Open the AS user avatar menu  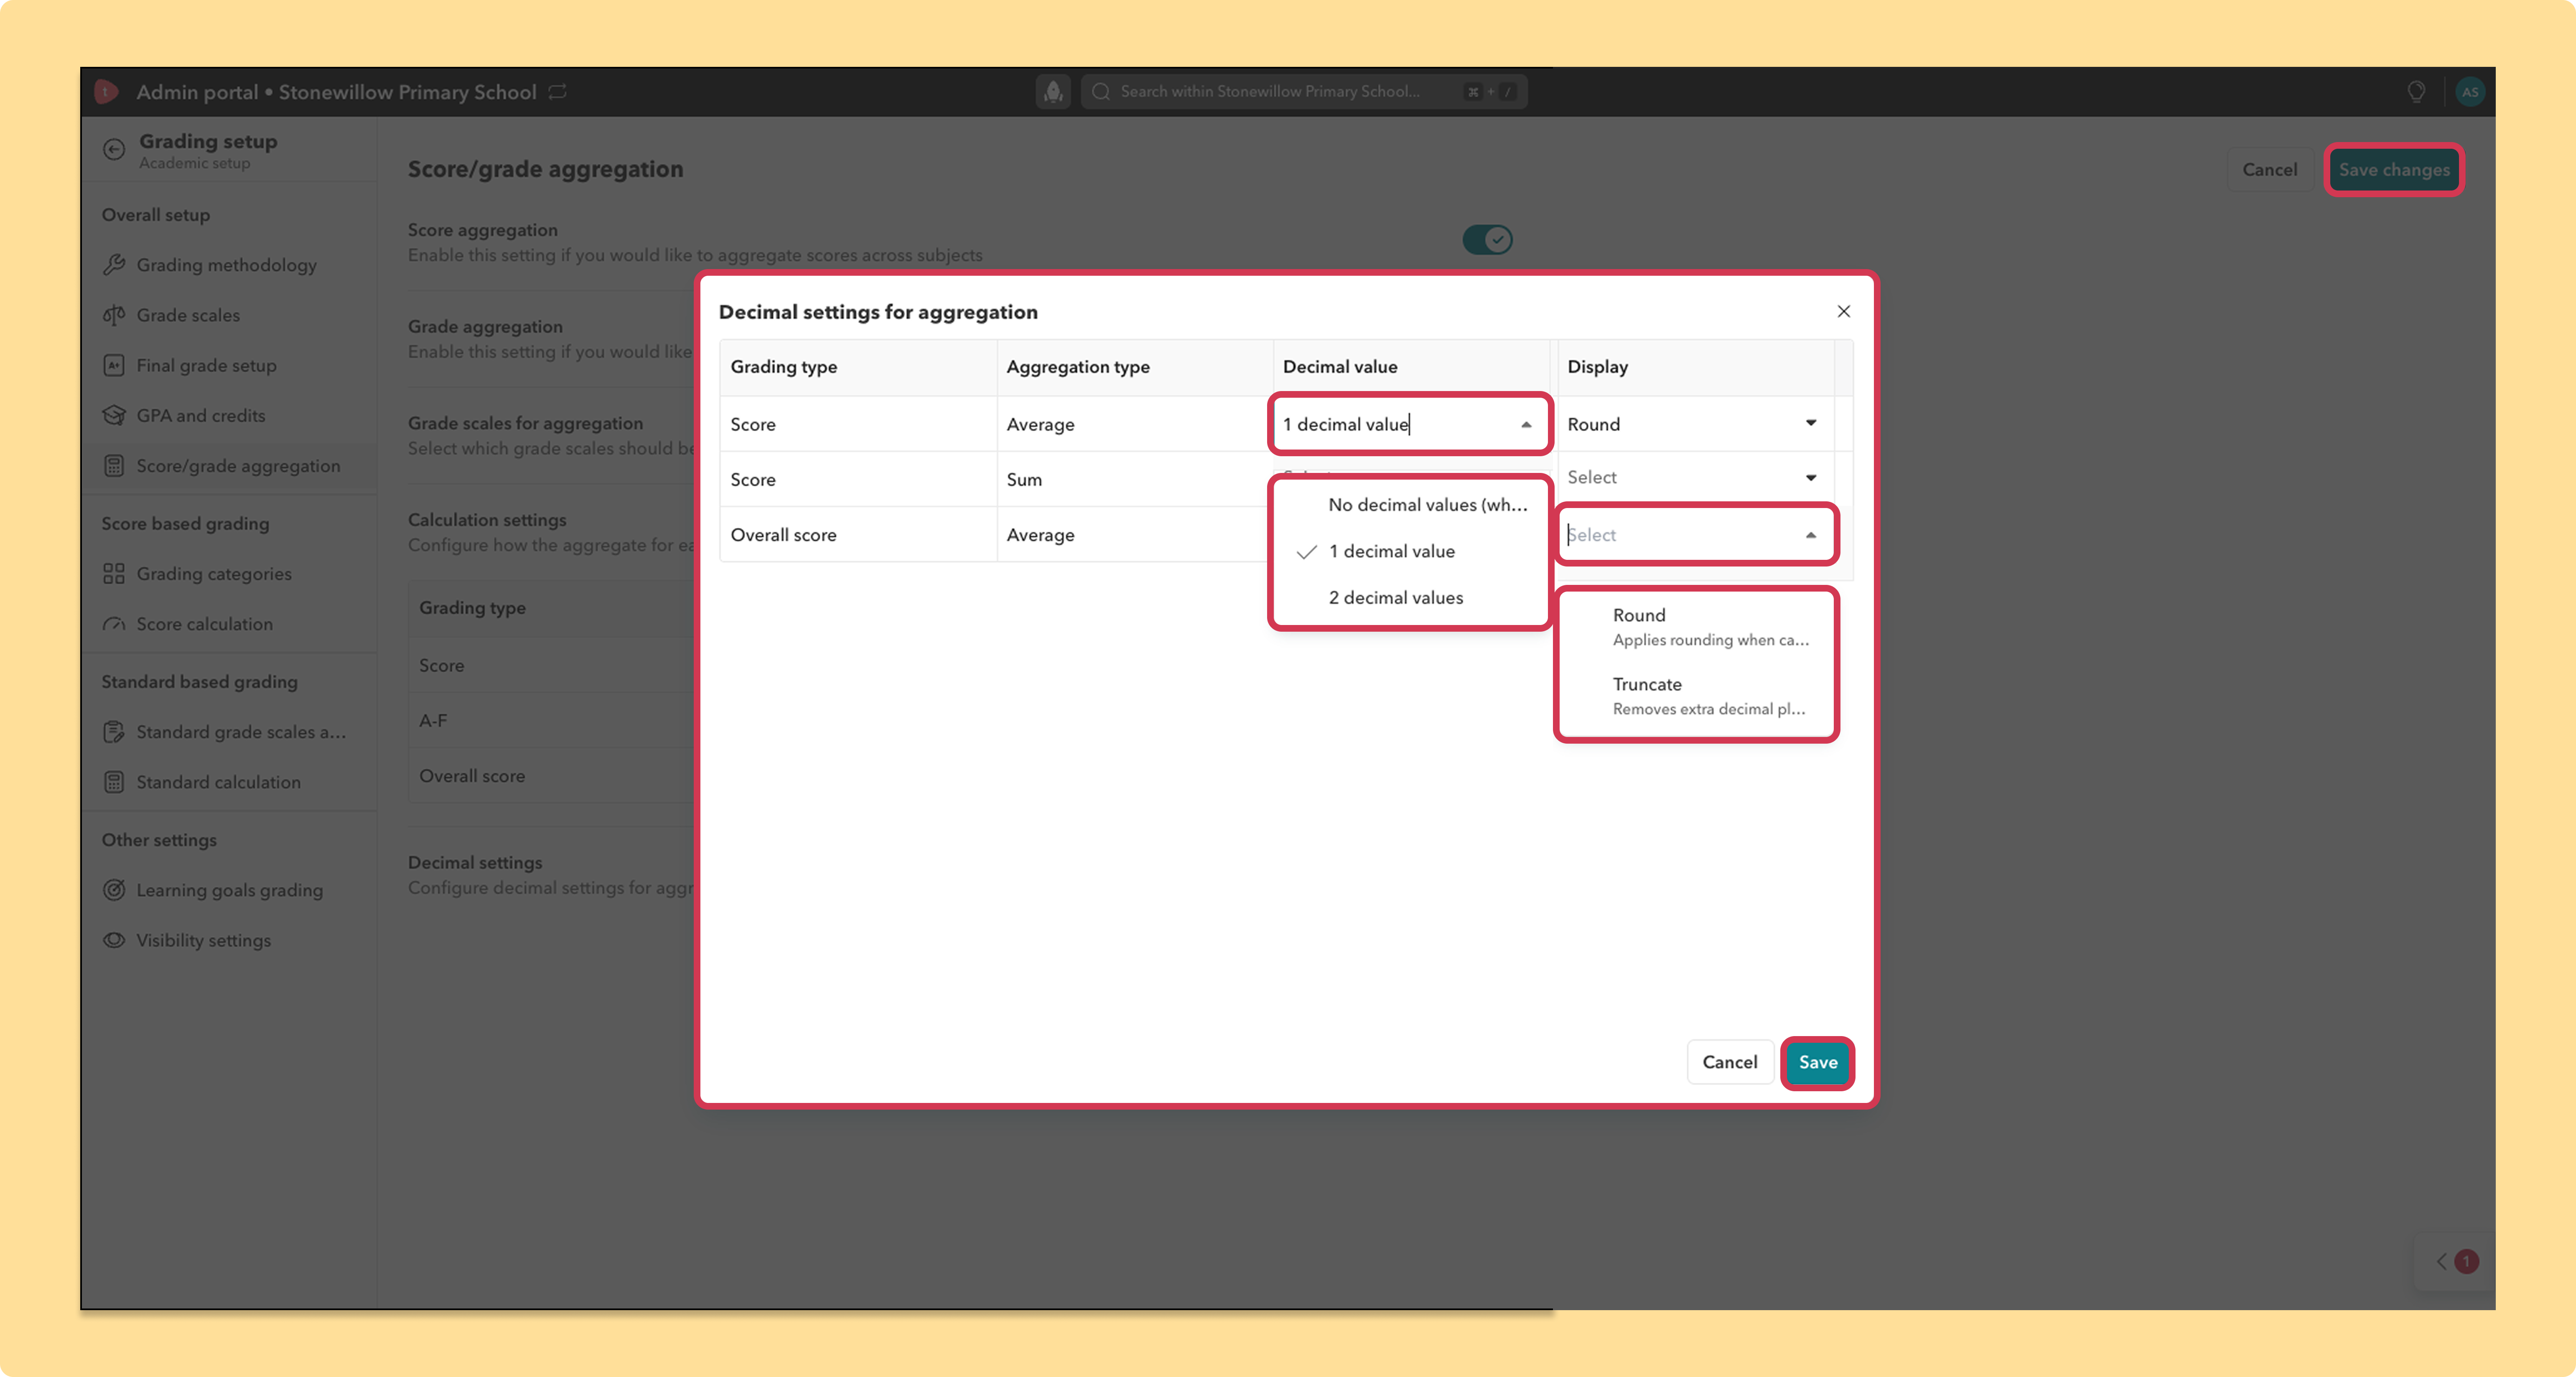[x=2470, y=92]
